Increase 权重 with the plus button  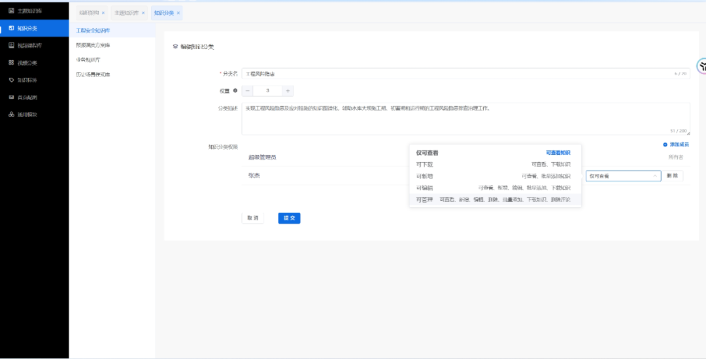(x=288, y=90)
